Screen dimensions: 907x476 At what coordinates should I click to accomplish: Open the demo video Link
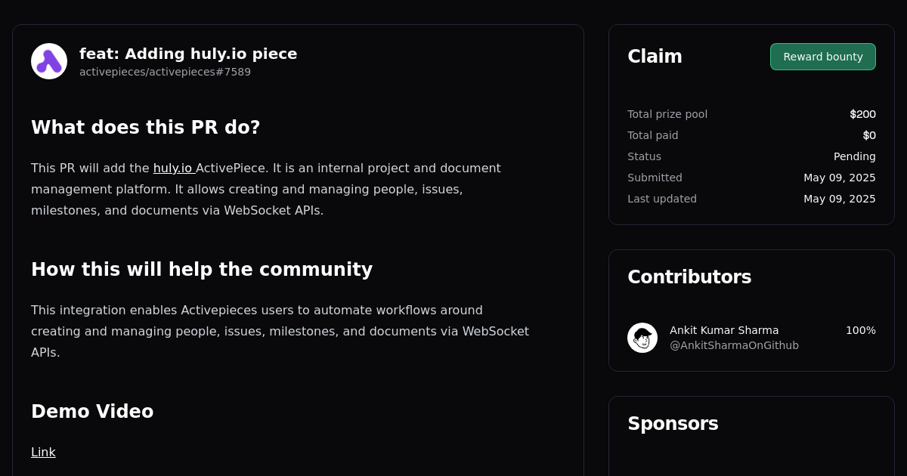[x=43, y=452]
